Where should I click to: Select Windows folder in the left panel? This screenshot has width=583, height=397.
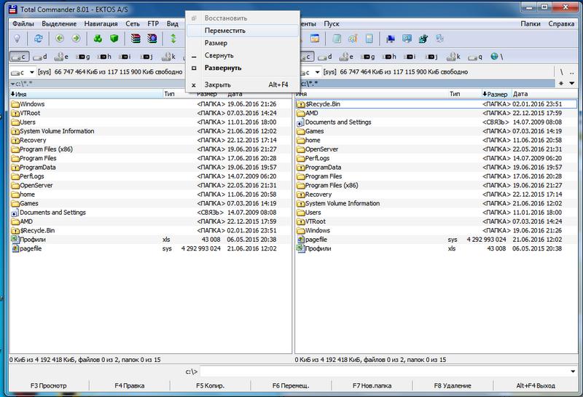(x=150, y=104)
